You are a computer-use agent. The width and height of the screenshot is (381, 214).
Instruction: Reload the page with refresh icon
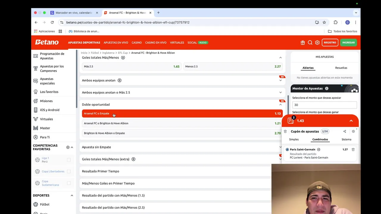(52, 22)
